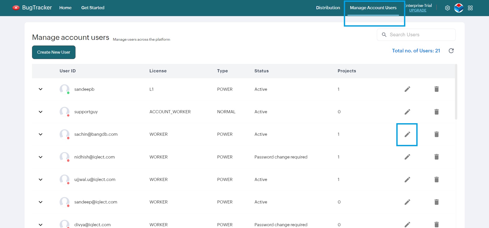Screen dimensions: 489x228
Task: Click the BugTracker logo icon
Action: point(16,8)
